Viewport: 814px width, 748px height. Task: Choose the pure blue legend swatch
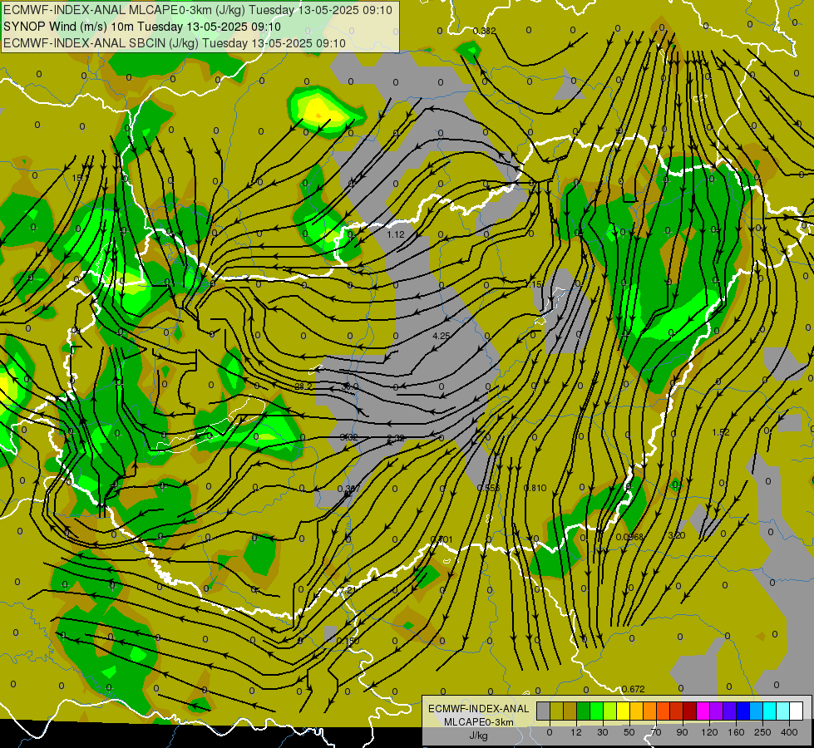743,711
